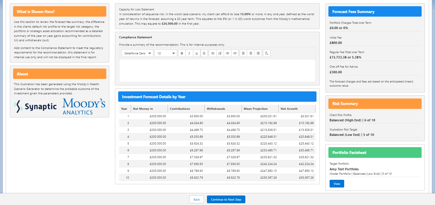Select the £242,234.34 mean projection cell

(260, 164)
